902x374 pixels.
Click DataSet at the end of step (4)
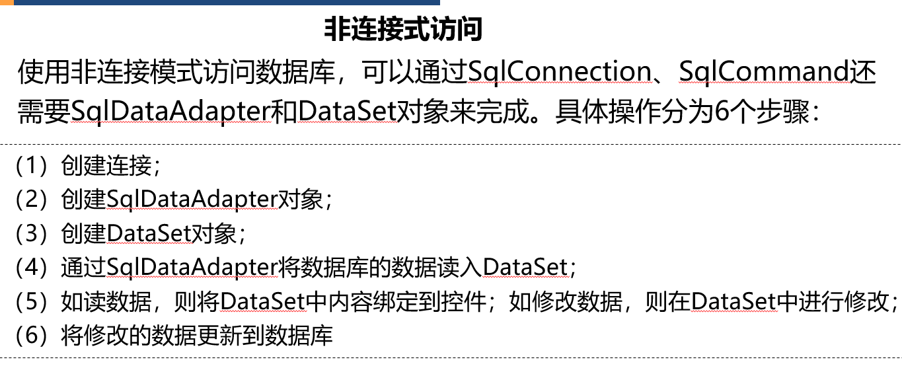coord(525,267)
